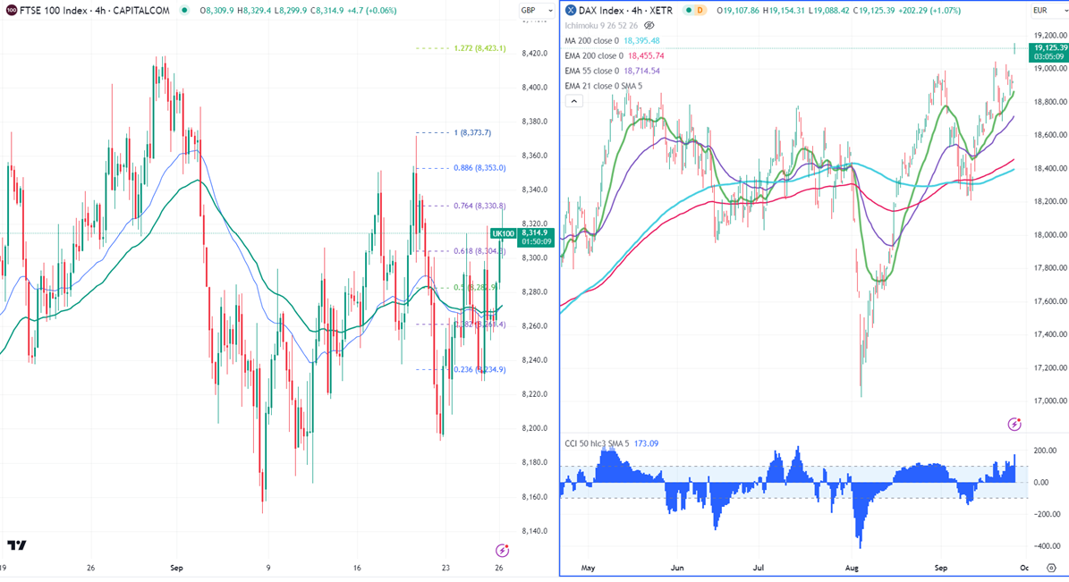Screen dimensions: 1069x582
Task: Click the Aug label on DAX time axis
Action: [852, 568]
